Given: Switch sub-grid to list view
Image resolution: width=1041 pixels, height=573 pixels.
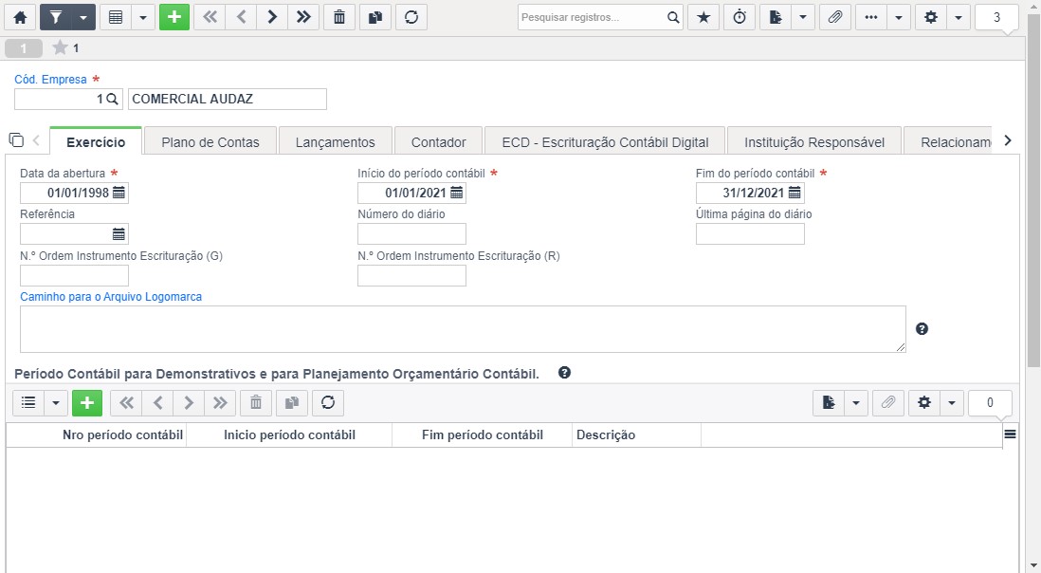Looking at the screenshot, I should [x=28, y=402].
